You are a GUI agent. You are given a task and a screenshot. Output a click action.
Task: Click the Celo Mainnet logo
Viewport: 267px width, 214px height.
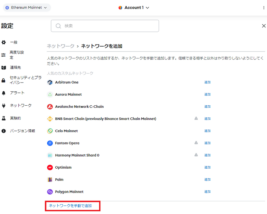50,131
